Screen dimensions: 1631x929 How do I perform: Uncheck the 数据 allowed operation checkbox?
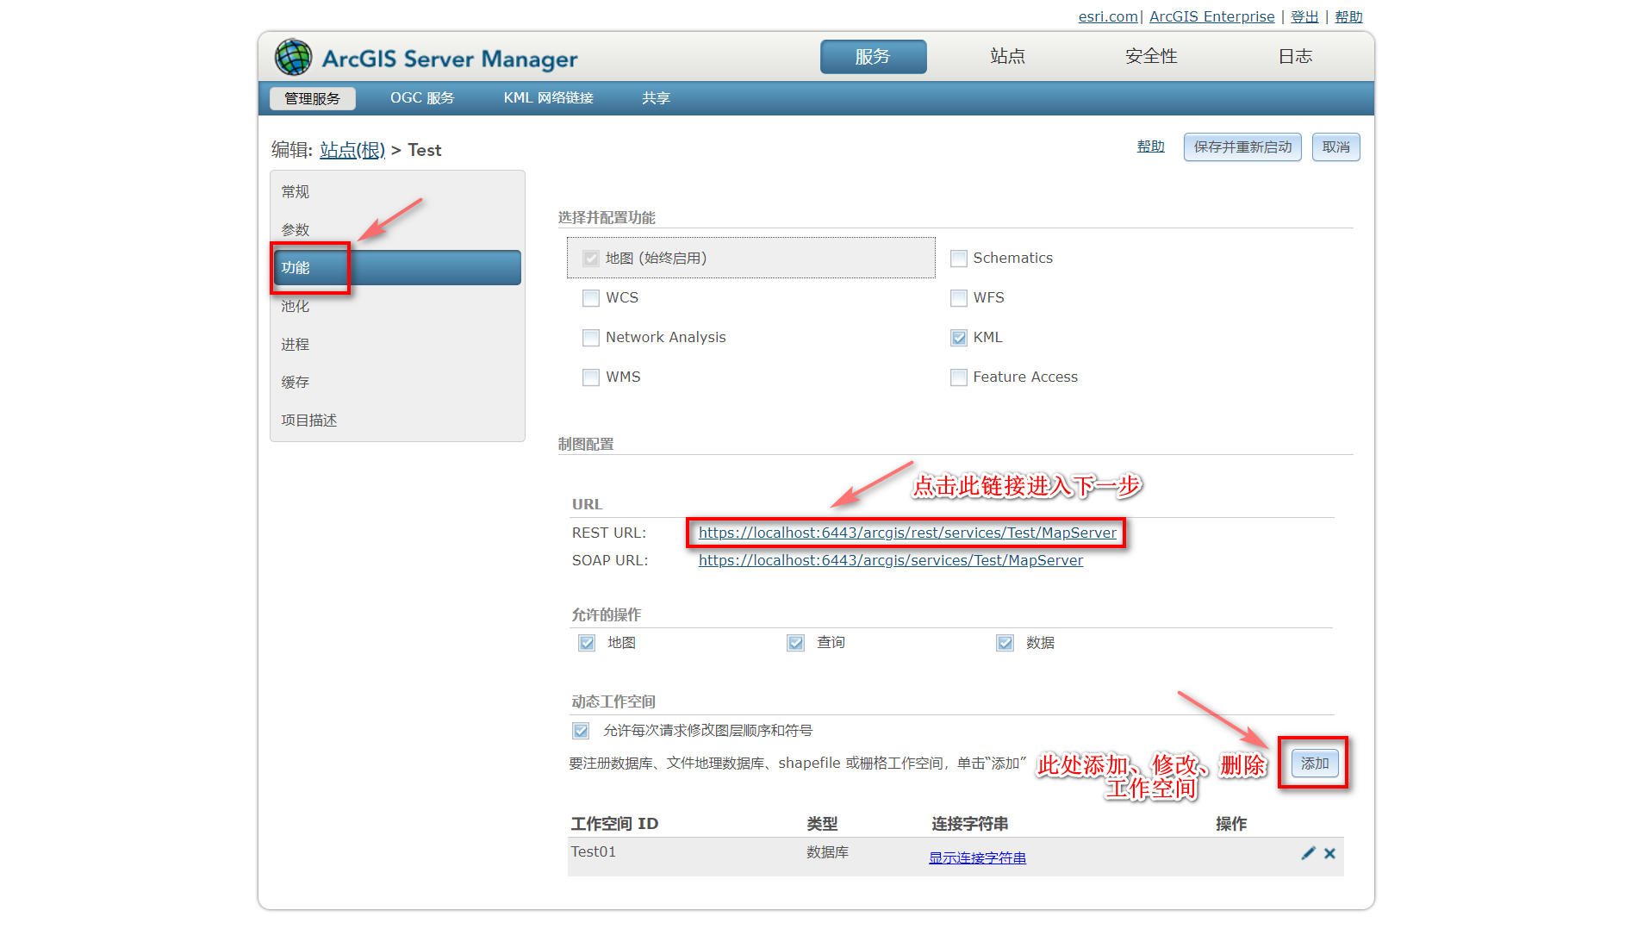[x=1005, y=643]
